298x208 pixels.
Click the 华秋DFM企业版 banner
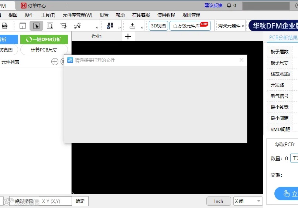pos(273,26)
